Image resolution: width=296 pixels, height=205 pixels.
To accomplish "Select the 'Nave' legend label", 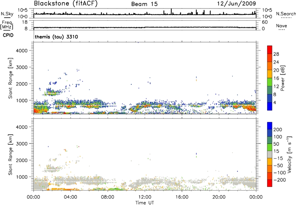I will click(282, 26).
